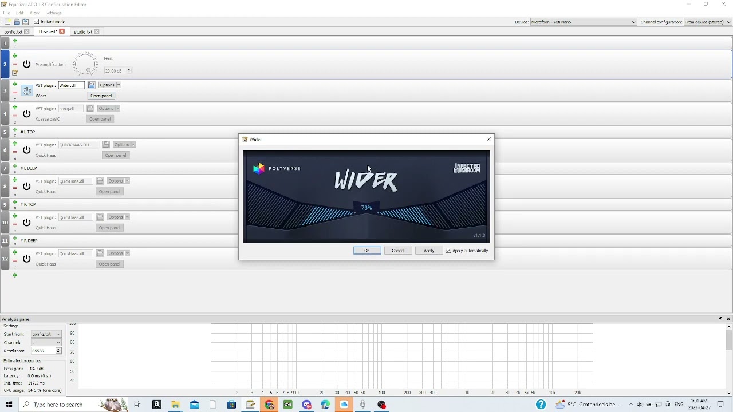Screen dimensions: 733x412
Task: Select the Device dropdown showing Yeti Nano
Action: (583, 22)
